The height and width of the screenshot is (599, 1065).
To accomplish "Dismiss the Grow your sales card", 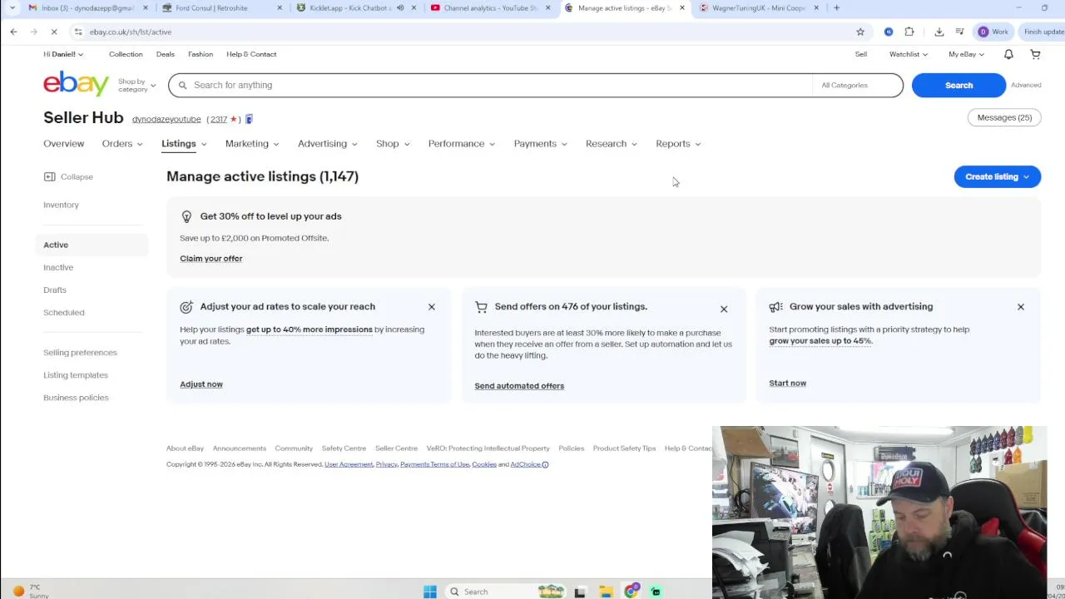I will coord(1021,307).
